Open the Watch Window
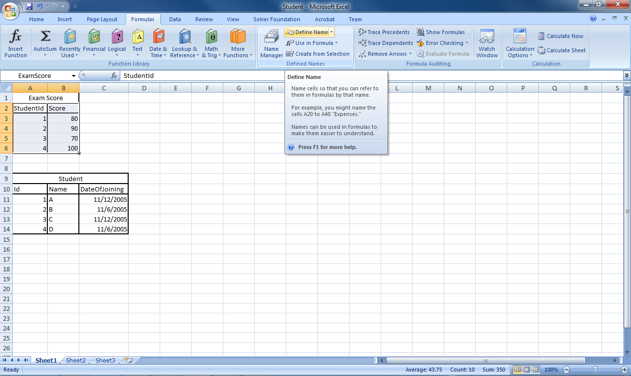The image size is (631, 376). coord(487,43)
